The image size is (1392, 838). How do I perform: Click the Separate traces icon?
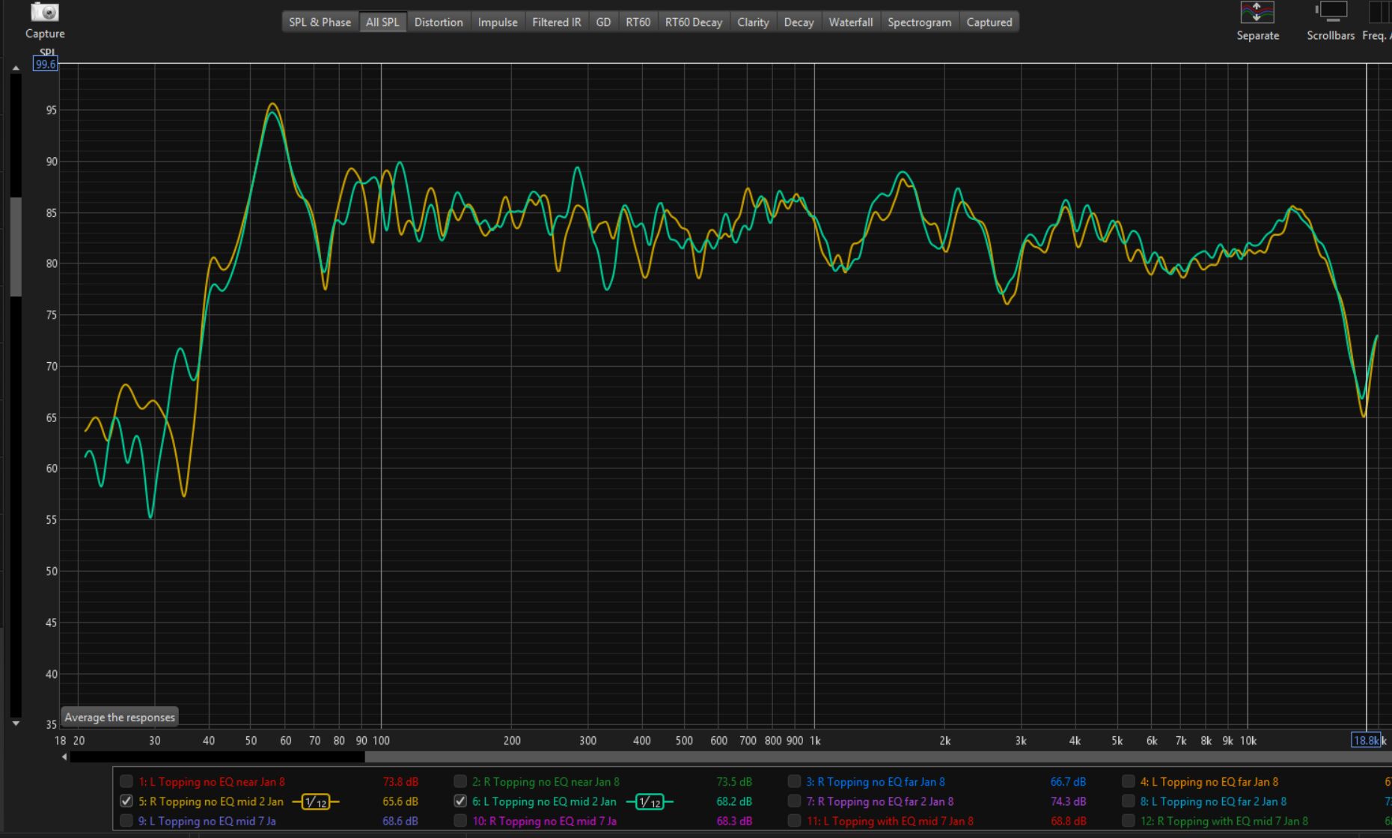tap(1257, 13)
